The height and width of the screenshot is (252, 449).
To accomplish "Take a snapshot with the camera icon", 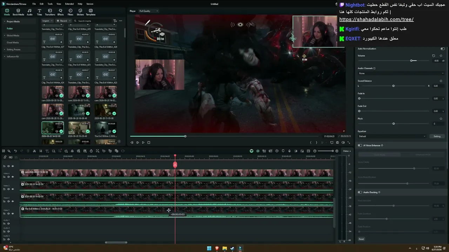I will pyautogui.click(x=337, y=142).
